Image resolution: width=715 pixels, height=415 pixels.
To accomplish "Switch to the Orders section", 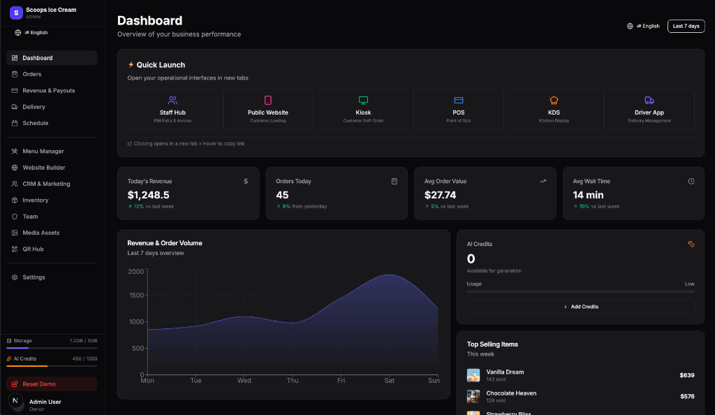I will point(34,74).
